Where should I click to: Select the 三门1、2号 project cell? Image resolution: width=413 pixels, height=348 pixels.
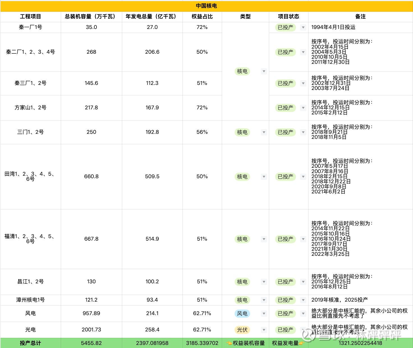[x=31, y=132]
